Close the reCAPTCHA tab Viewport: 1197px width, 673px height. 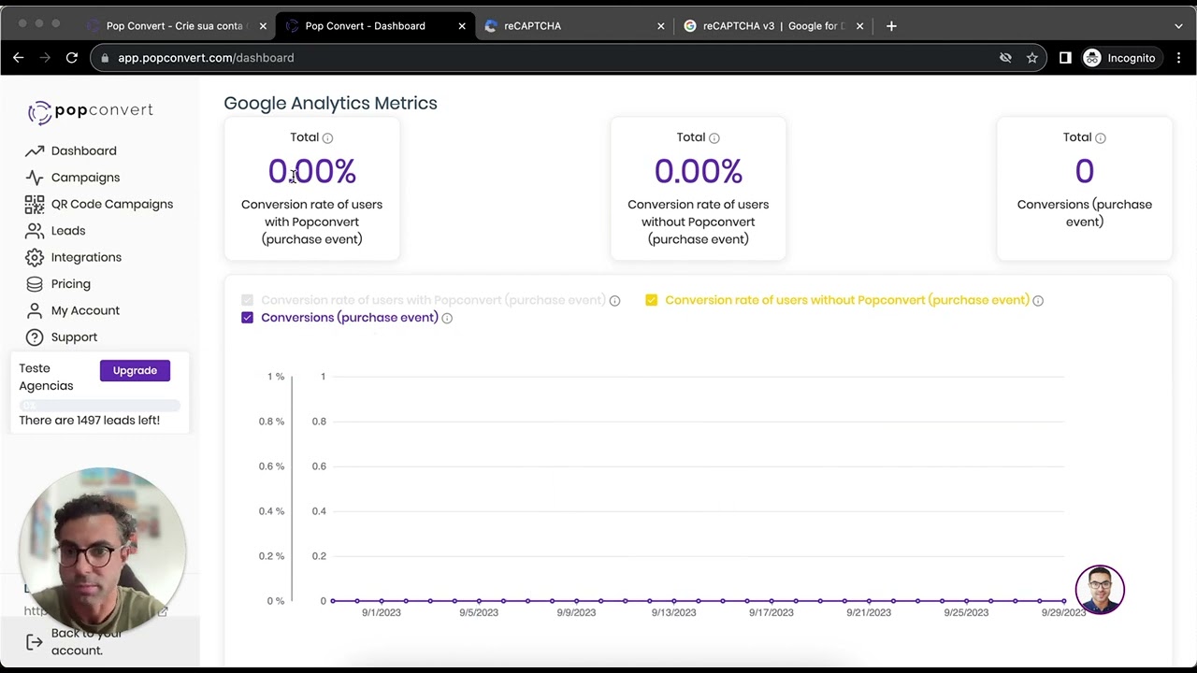pyautogui.click(x=661, y=26)
